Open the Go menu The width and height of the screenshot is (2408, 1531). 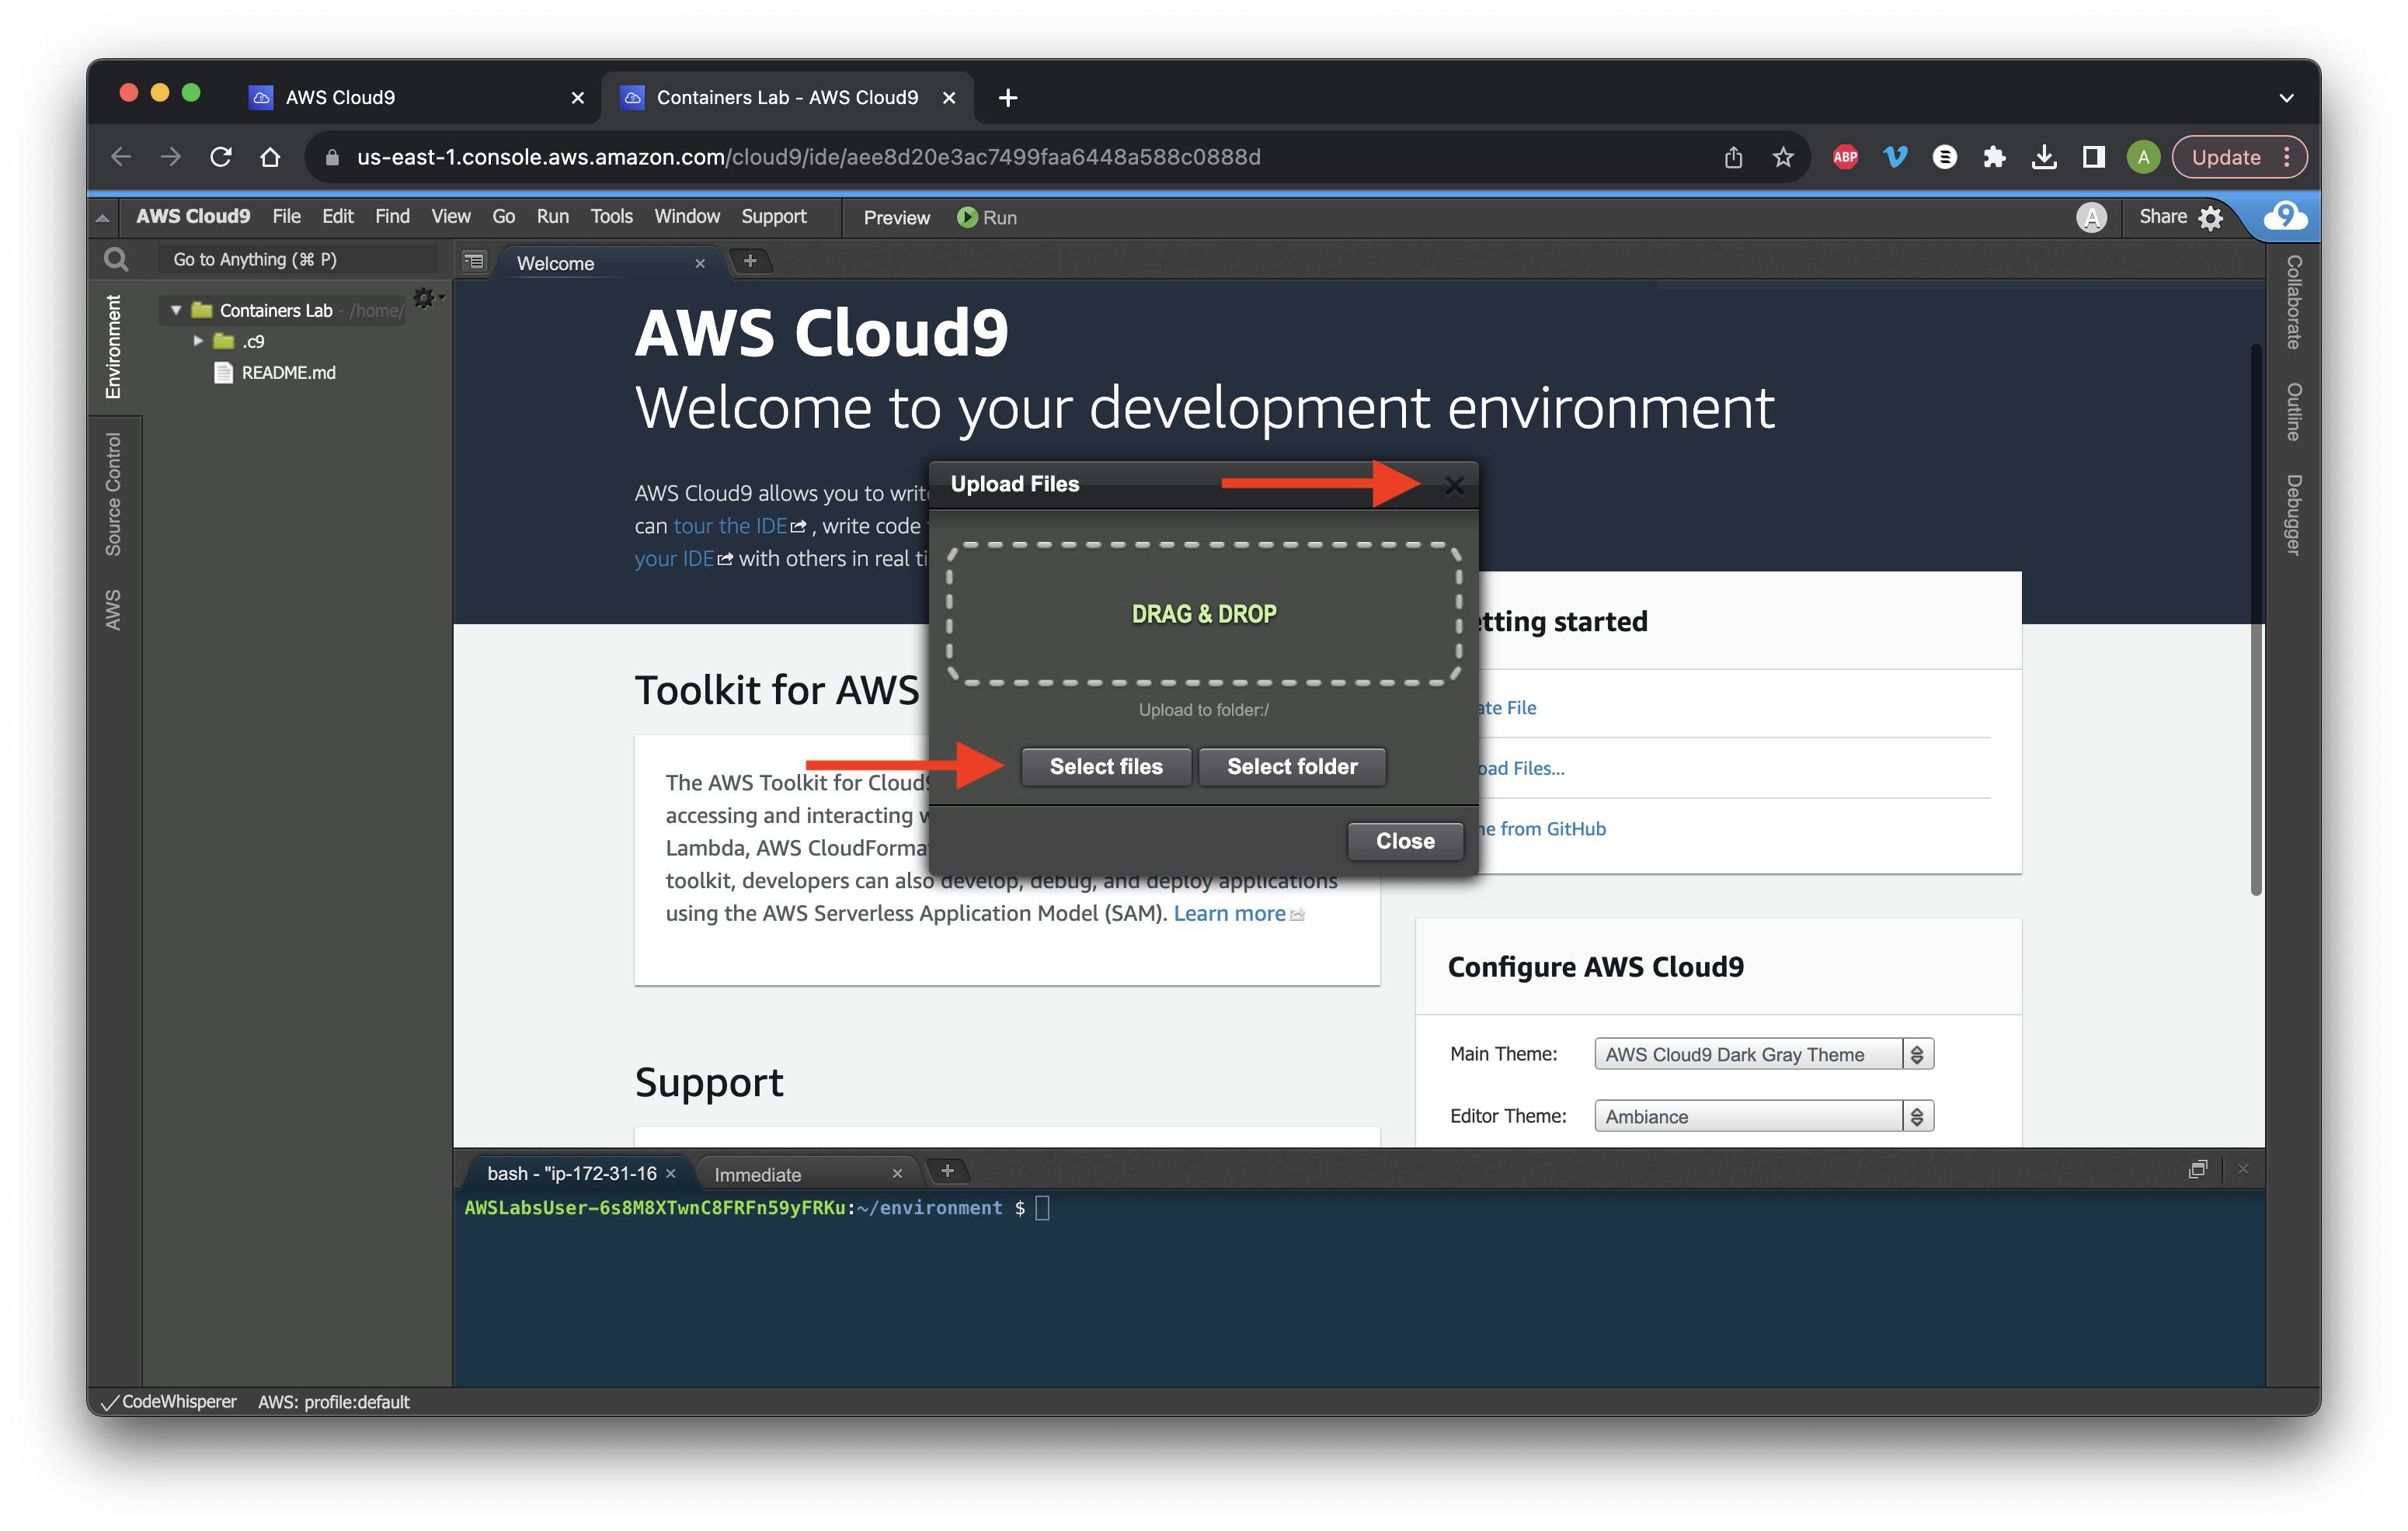pyautogui.click(x=503, y=217)
